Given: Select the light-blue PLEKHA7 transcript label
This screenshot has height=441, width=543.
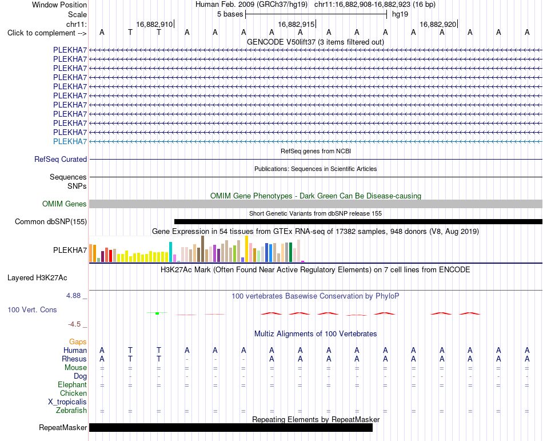Looking at the screenshot, I should coord(70,141).
